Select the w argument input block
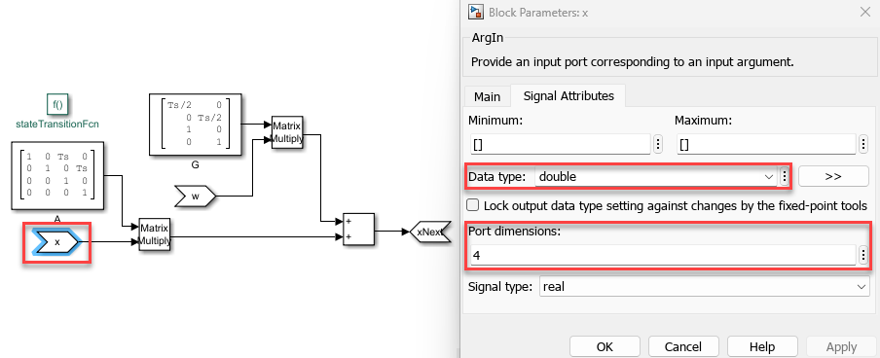880x358 pixels. (196, 197)
